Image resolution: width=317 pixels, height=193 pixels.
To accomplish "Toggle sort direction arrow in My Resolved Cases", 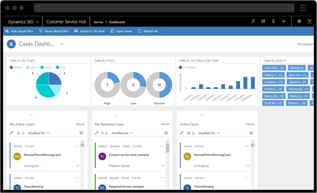I will tap(106, 133).
